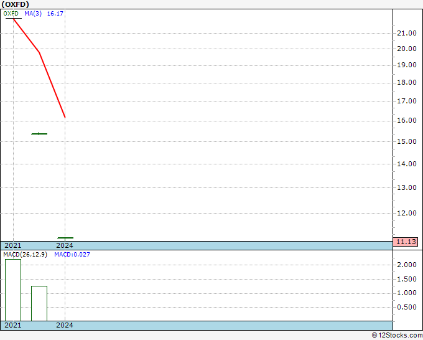
Task: Click the 13.00 price axis label
Action: coord(407,187)
